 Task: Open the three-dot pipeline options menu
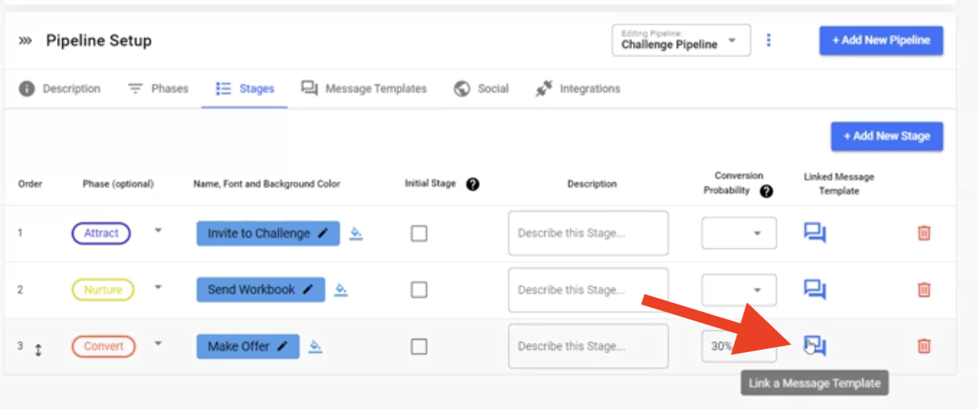coord(768,40)
